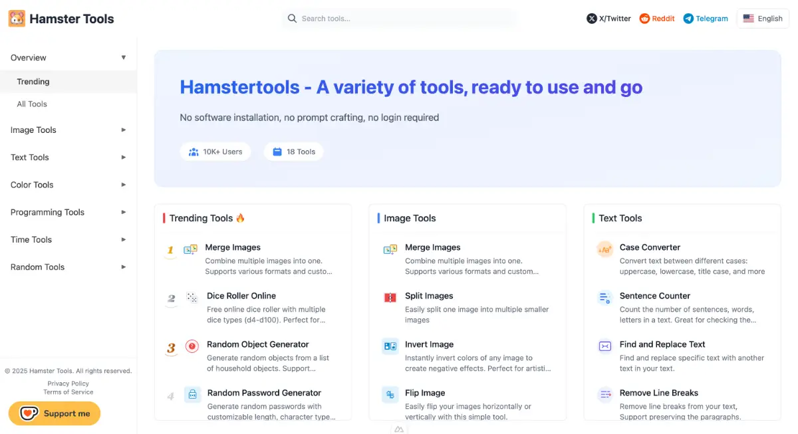The image size is (798, 434).
Task: Select the Trending sidebar item
Action: click(x=33, y=81)
